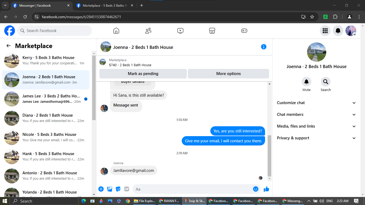365x205 pixels.
Task: Open Facebook Home icon
Action: tap(116, 31)
